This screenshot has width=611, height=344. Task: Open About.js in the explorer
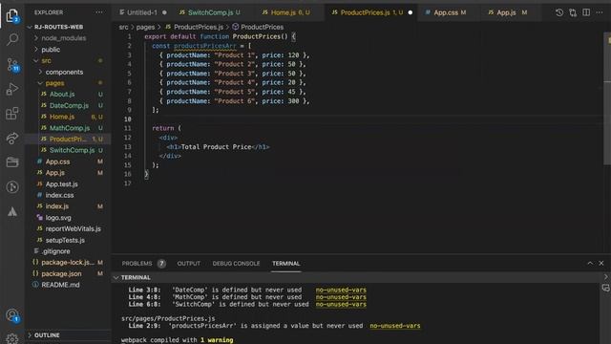[x=68, y=94]
